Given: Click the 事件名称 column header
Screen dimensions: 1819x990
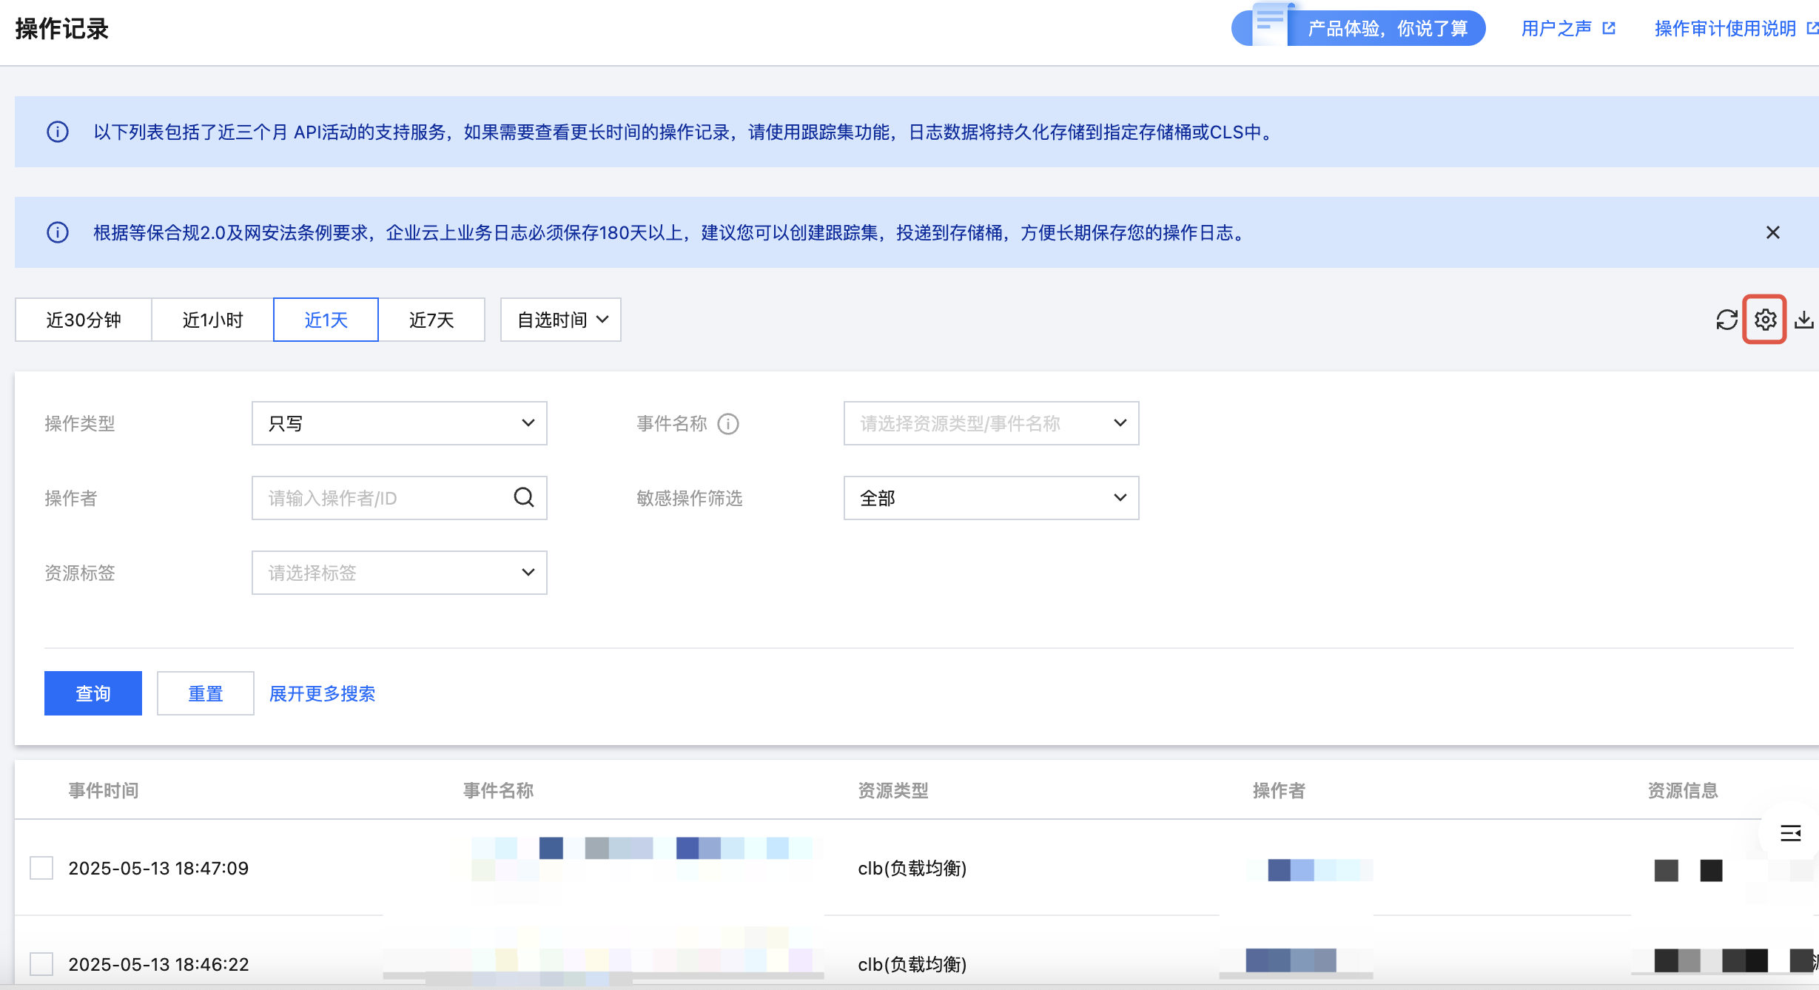Looking at the screenshot, I should tap(499, 790).
